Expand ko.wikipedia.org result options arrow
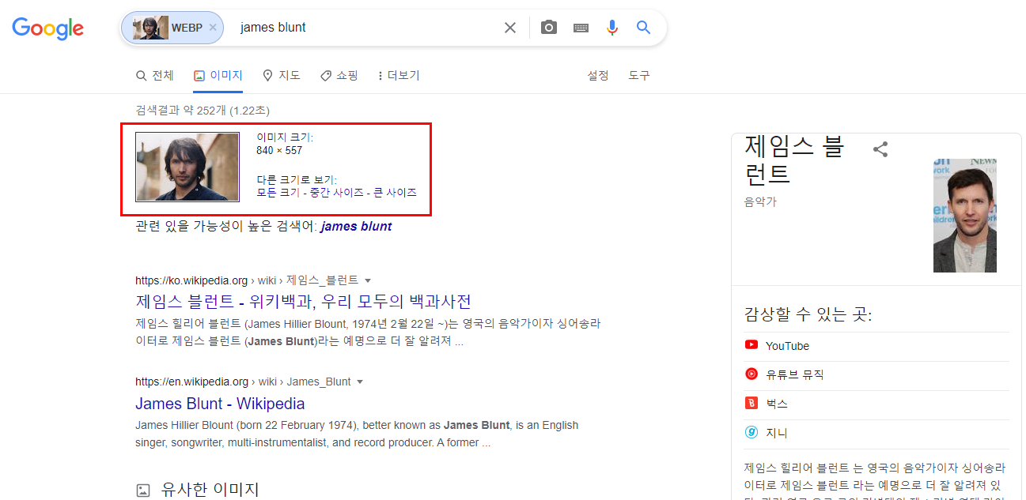The width and height of the screenshot is (1026, 500). click(x=368, y=280)
